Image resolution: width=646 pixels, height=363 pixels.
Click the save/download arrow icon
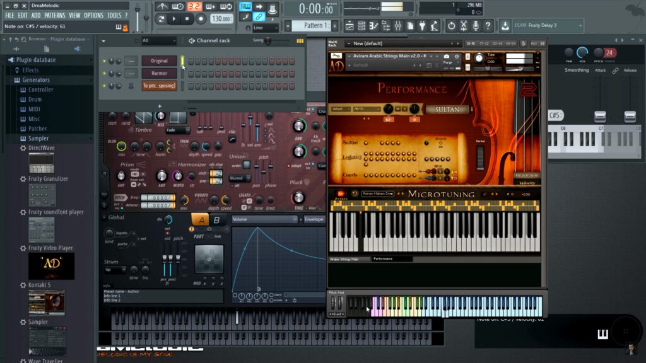[505, 25]
